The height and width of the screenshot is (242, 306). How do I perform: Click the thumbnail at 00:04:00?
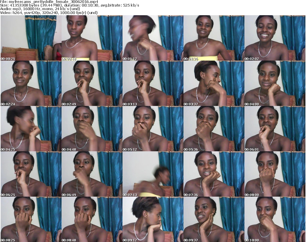[275, 84]
